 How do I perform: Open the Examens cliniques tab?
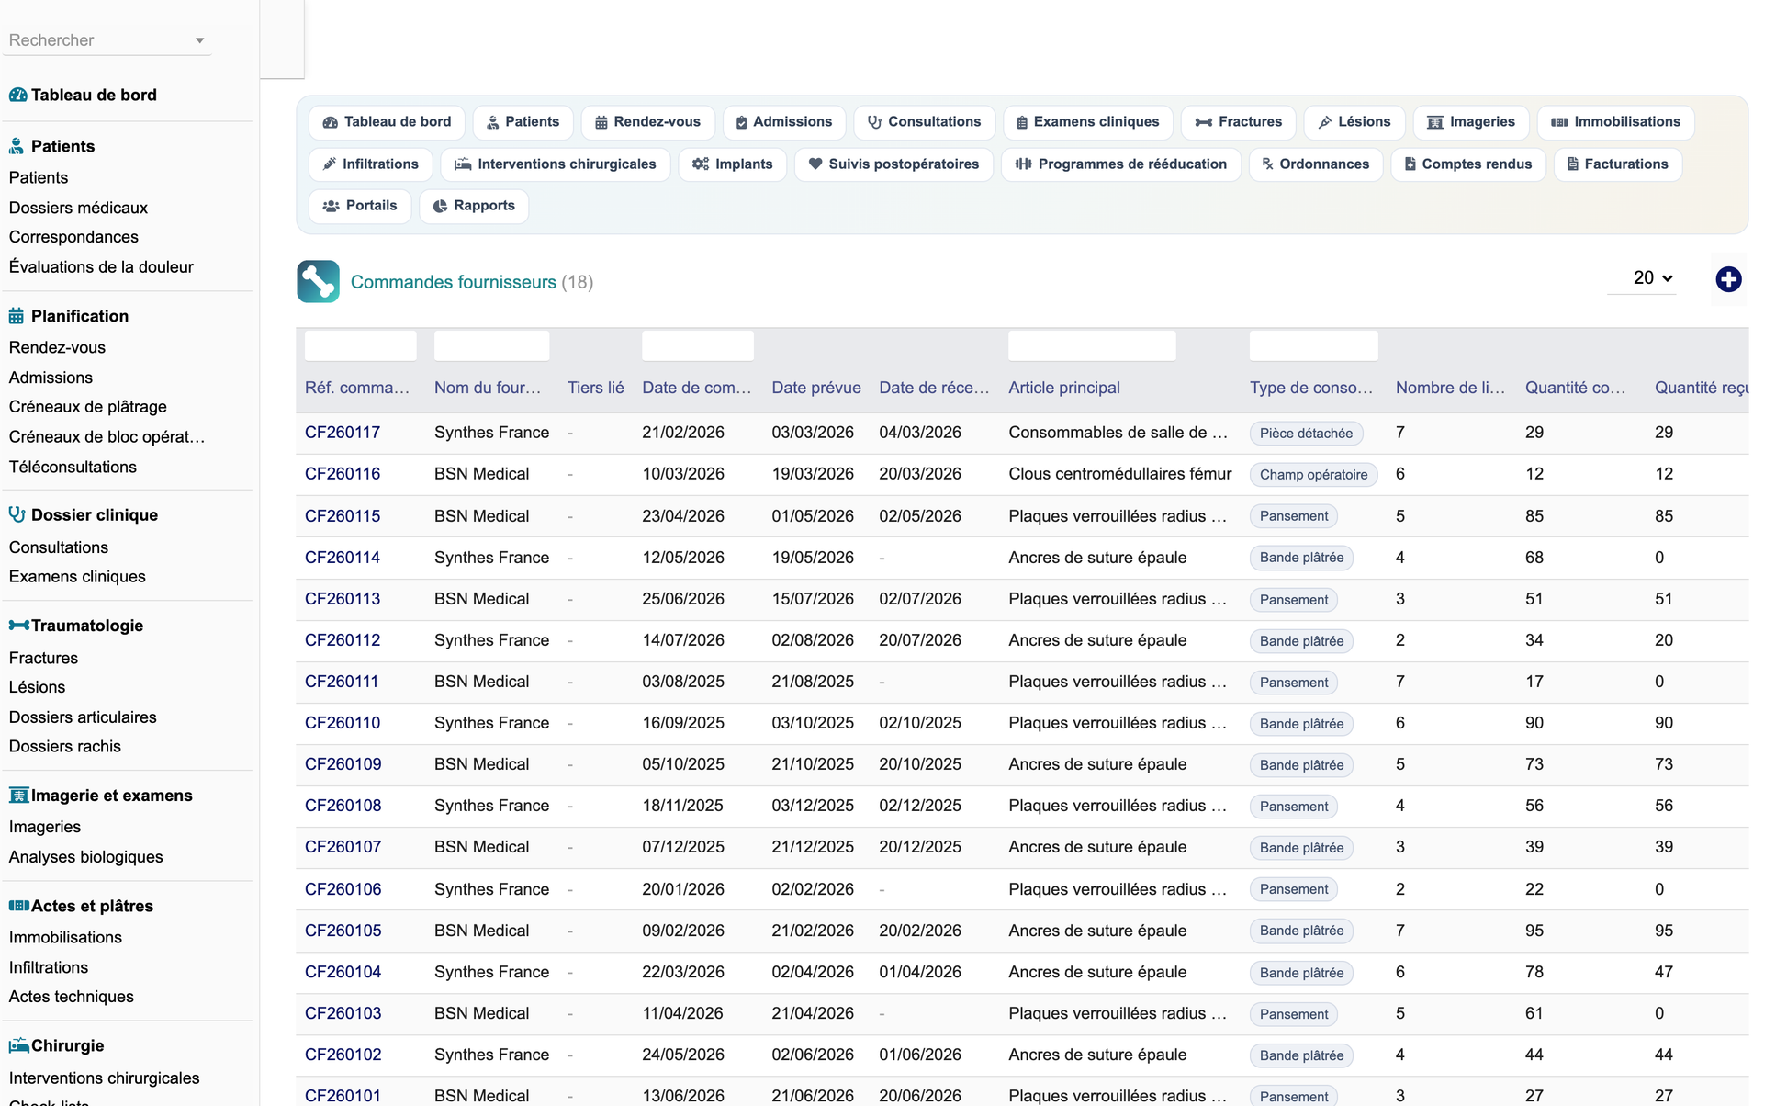click(1087, 122)
